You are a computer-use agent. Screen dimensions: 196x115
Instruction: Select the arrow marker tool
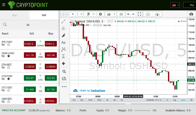(x=64, y=63)
